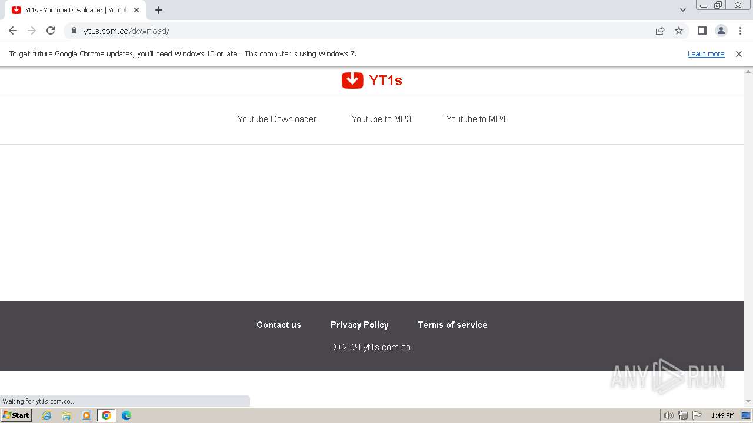The width and height of the screenshot is (753, 423).
Task: Open the Terms of service footer link
Action: (452, 325)
